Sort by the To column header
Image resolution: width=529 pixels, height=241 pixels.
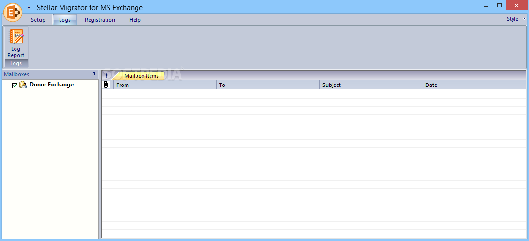268,85
